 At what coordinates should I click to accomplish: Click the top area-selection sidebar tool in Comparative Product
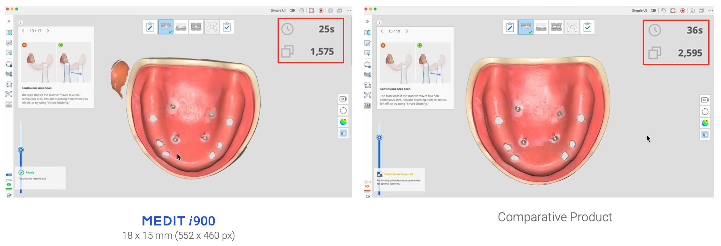click(367, 33)
